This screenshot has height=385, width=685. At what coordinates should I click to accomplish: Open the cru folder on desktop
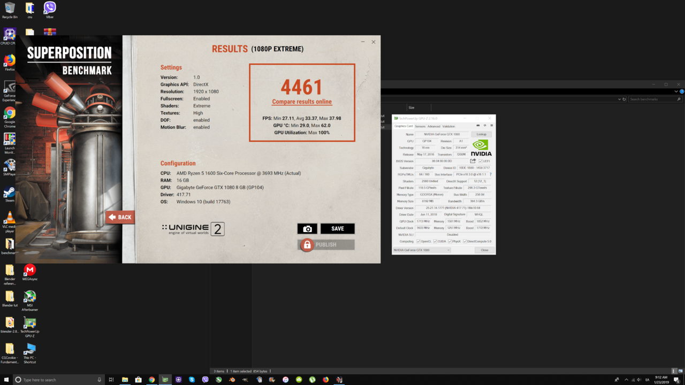pyautogui.click(x=30, y=10)
